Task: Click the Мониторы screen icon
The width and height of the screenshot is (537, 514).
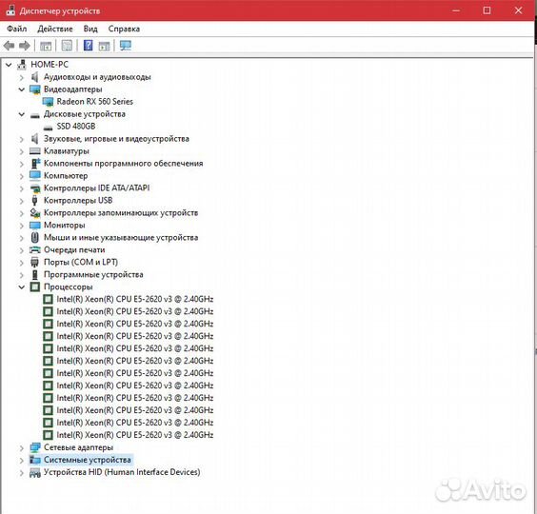Action: point(35,226)
